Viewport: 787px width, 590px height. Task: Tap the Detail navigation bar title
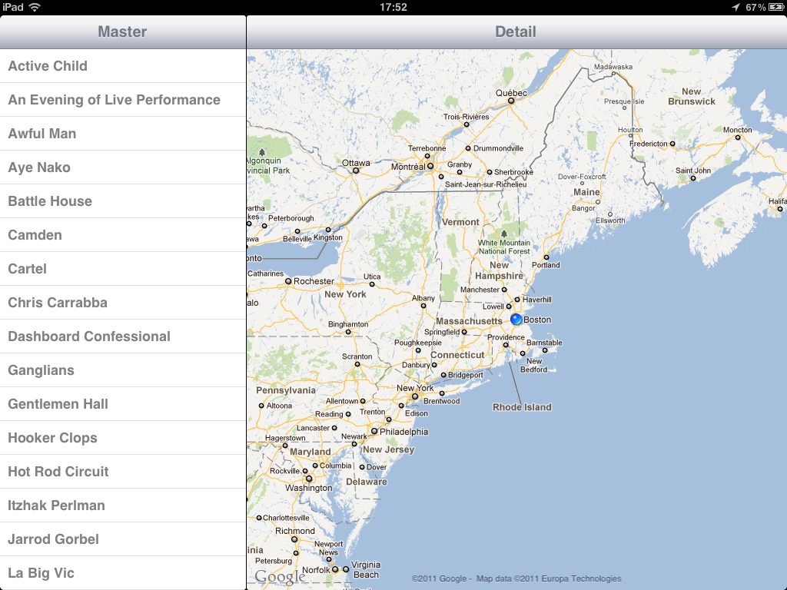click(x=516, y=31)
